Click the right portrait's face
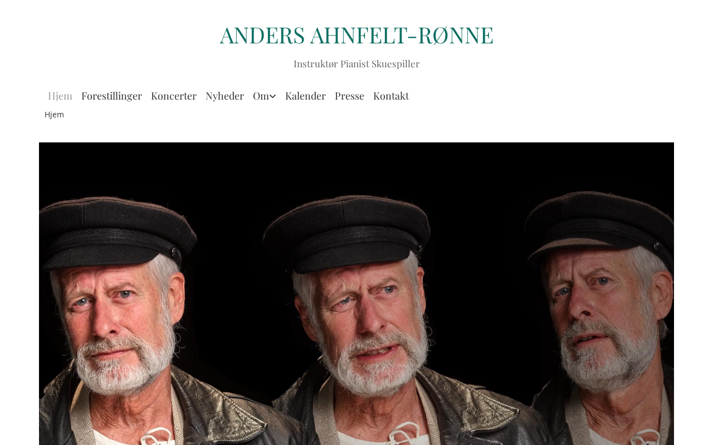The height and width of the screenshot is (445, 713). (602, 311)
